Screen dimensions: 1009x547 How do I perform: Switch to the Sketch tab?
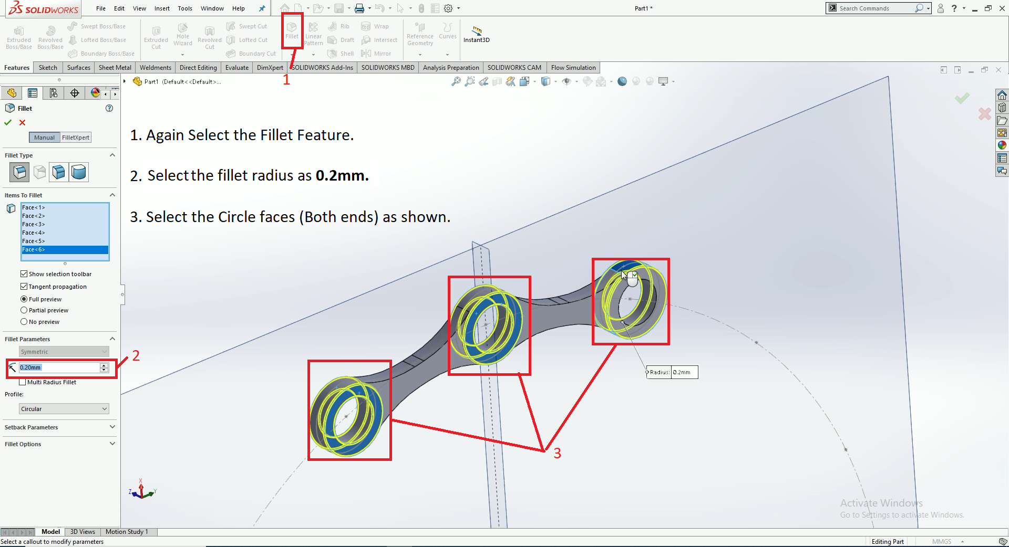(48, 68)
